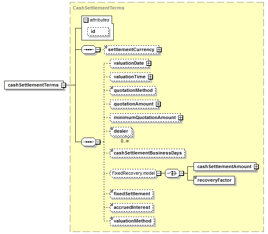Select the quotationMethod element
The width and height of the screenshot is (268, 234).
(x=133, y=90)
